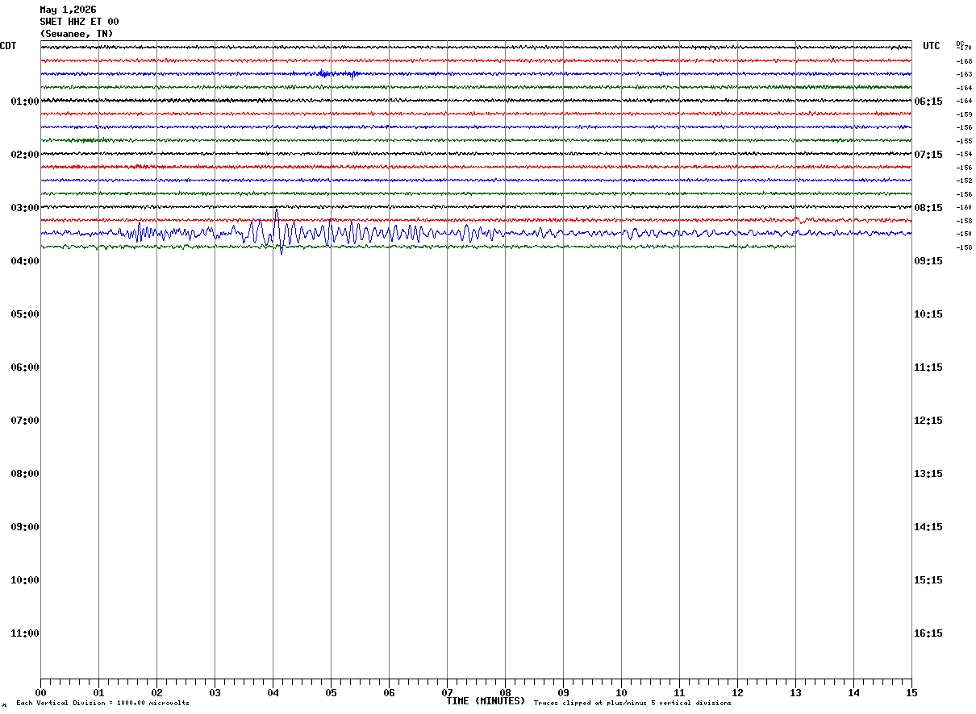The width and height of the screenshot is (976, 714).
Task: Click the (Sewanee, TN) location label
Action: (77, 34)
